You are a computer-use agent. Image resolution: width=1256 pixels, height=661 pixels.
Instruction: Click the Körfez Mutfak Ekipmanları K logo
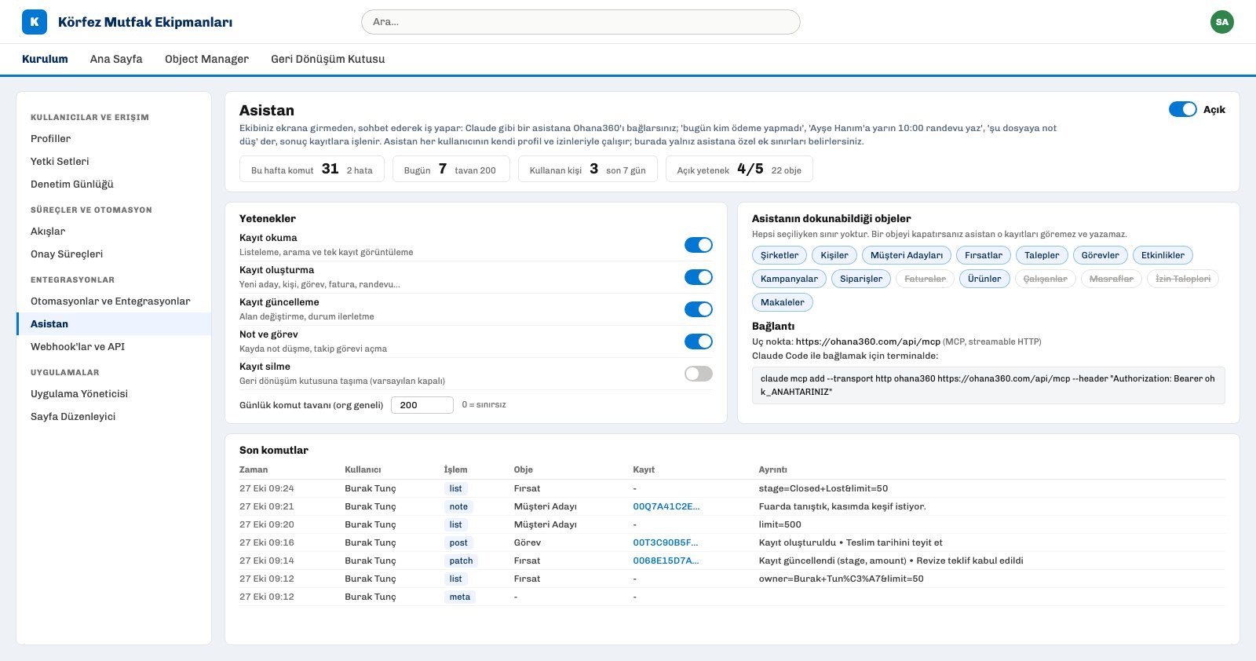pyautogui.click(x=35, y=22)
